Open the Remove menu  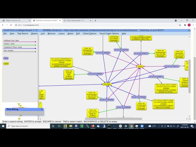click(51, 33)
